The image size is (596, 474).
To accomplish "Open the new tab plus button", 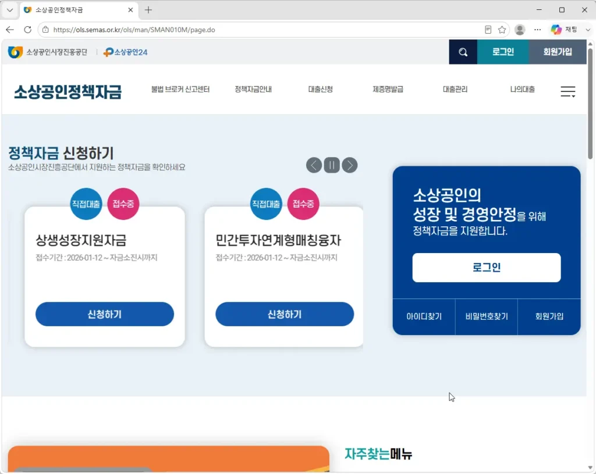I will click(148, 10).
